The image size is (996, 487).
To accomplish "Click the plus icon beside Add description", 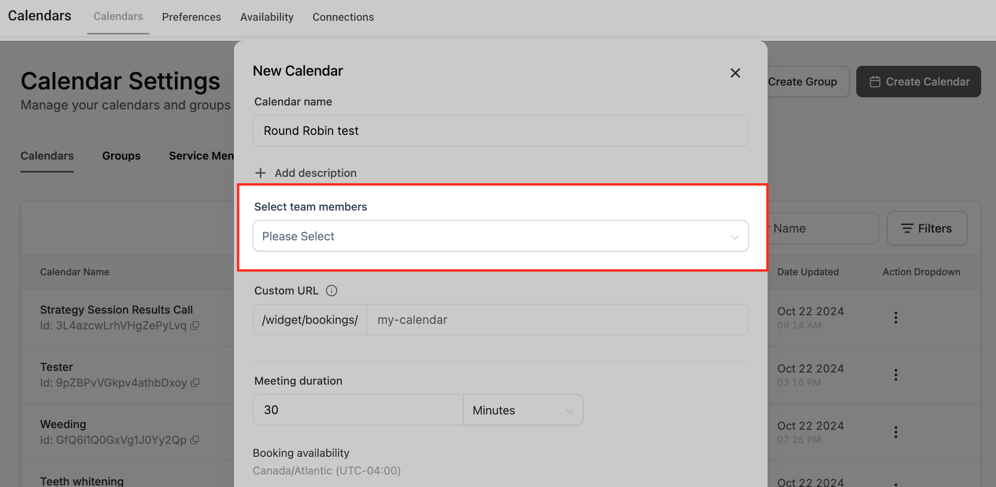I will click(261, 173).
